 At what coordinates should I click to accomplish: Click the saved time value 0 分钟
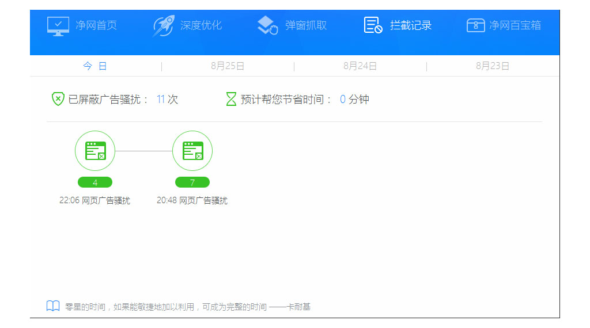pyautogui.click(x=354, y=100)
